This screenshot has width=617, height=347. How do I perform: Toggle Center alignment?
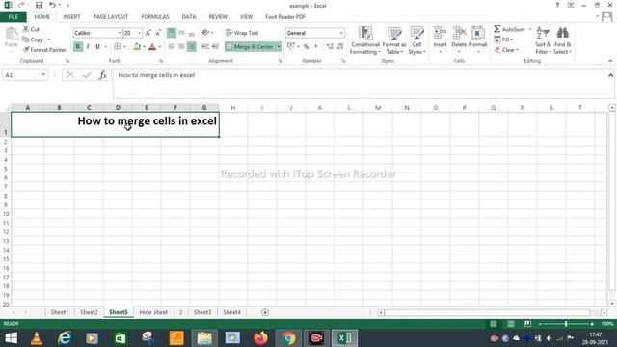[181, 46]
